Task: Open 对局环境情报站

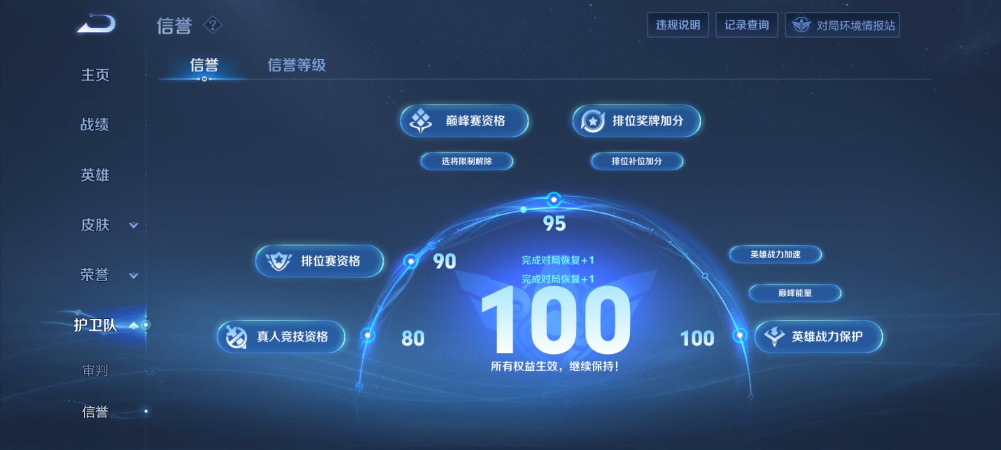Action: 842,25
